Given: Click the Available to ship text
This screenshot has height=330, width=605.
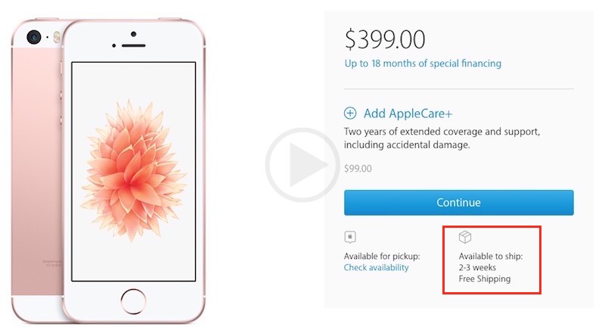Looking at the screenshot, I should point(491,256).
